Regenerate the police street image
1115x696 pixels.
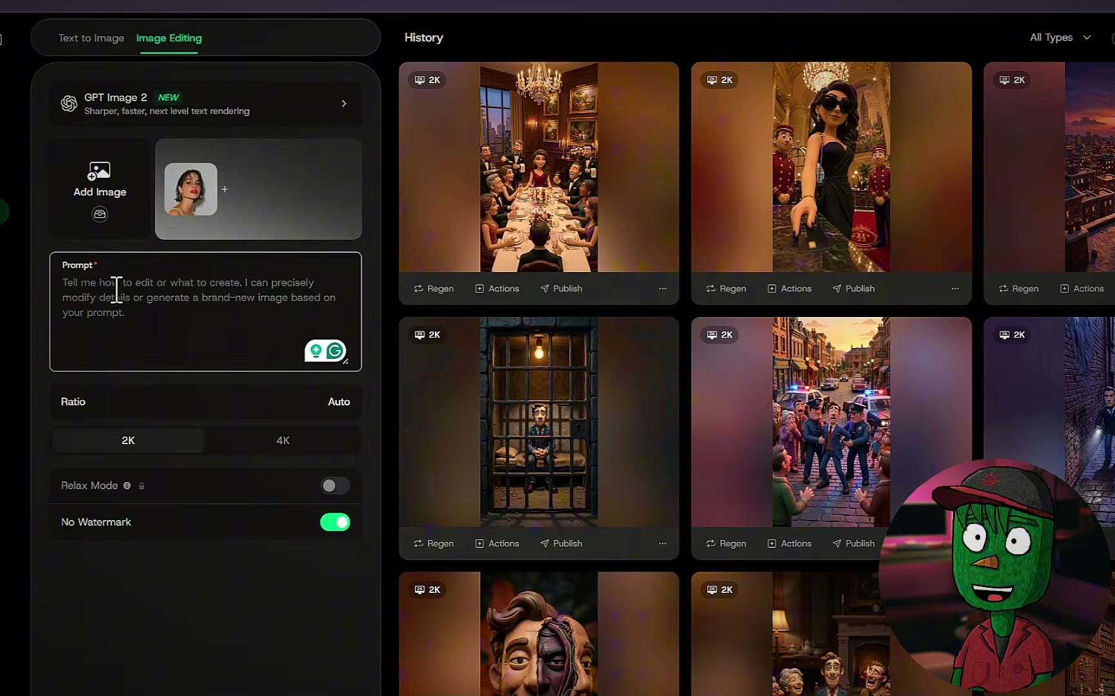pyautogui.click(x=726, y=543)
